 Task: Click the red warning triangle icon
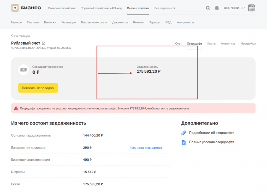point(16,108)
